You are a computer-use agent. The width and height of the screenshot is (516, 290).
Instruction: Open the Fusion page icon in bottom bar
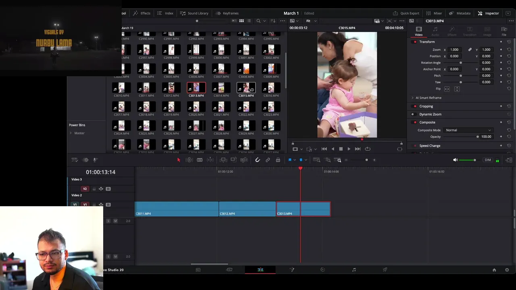click(x=292, y=270)
